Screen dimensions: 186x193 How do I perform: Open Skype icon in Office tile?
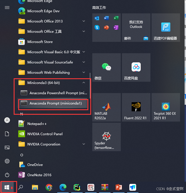tap(97, 27)
